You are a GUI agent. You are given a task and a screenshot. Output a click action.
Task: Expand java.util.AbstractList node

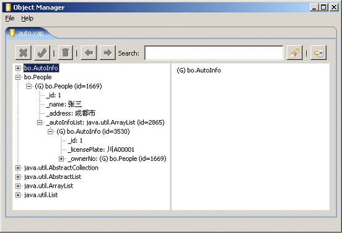(18, 177)
